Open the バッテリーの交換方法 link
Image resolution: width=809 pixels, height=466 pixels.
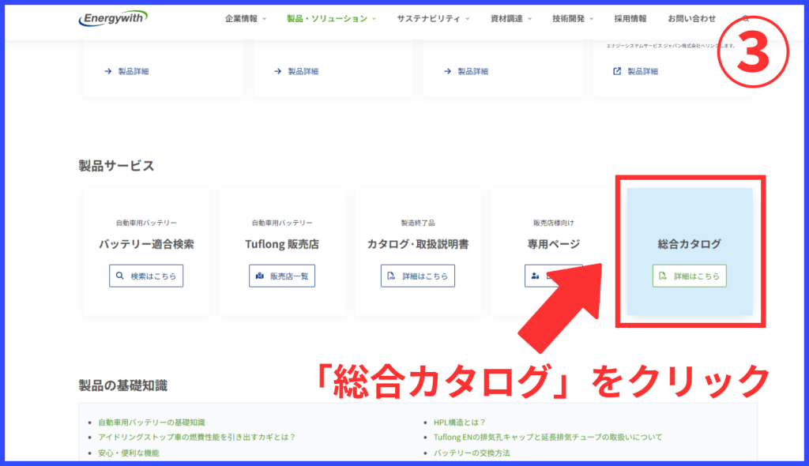pyautogui.click(x=472, y=453)
